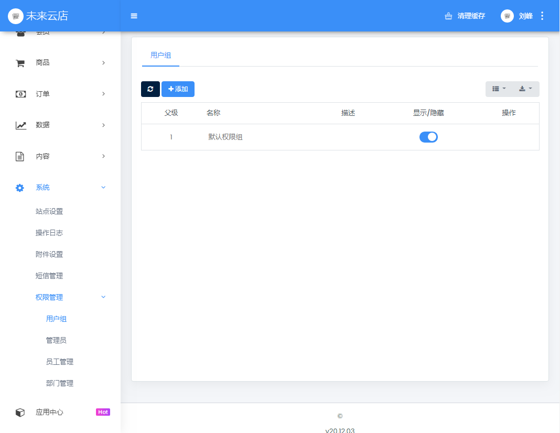
Task: Click the refresh icon button
Action: click(150, 89)
